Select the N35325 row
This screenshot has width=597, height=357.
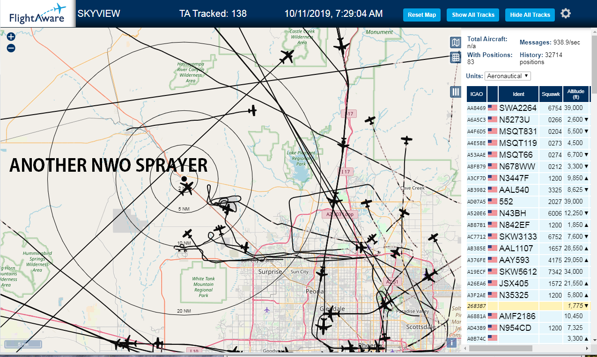coord(528,295)
